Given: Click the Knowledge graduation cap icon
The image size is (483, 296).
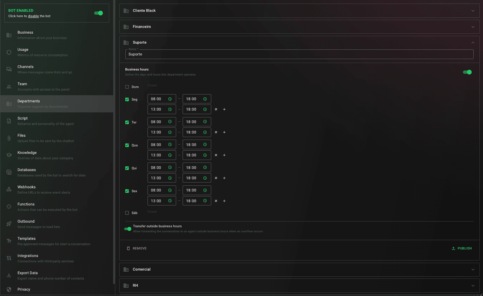Looking at the screenshot, I should pyautogui.click(x=9, y=155).
